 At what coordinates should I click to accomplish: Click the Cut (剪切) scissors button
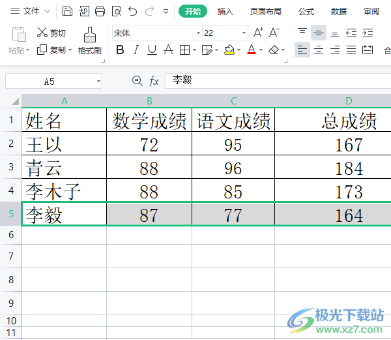click(51, 33)
